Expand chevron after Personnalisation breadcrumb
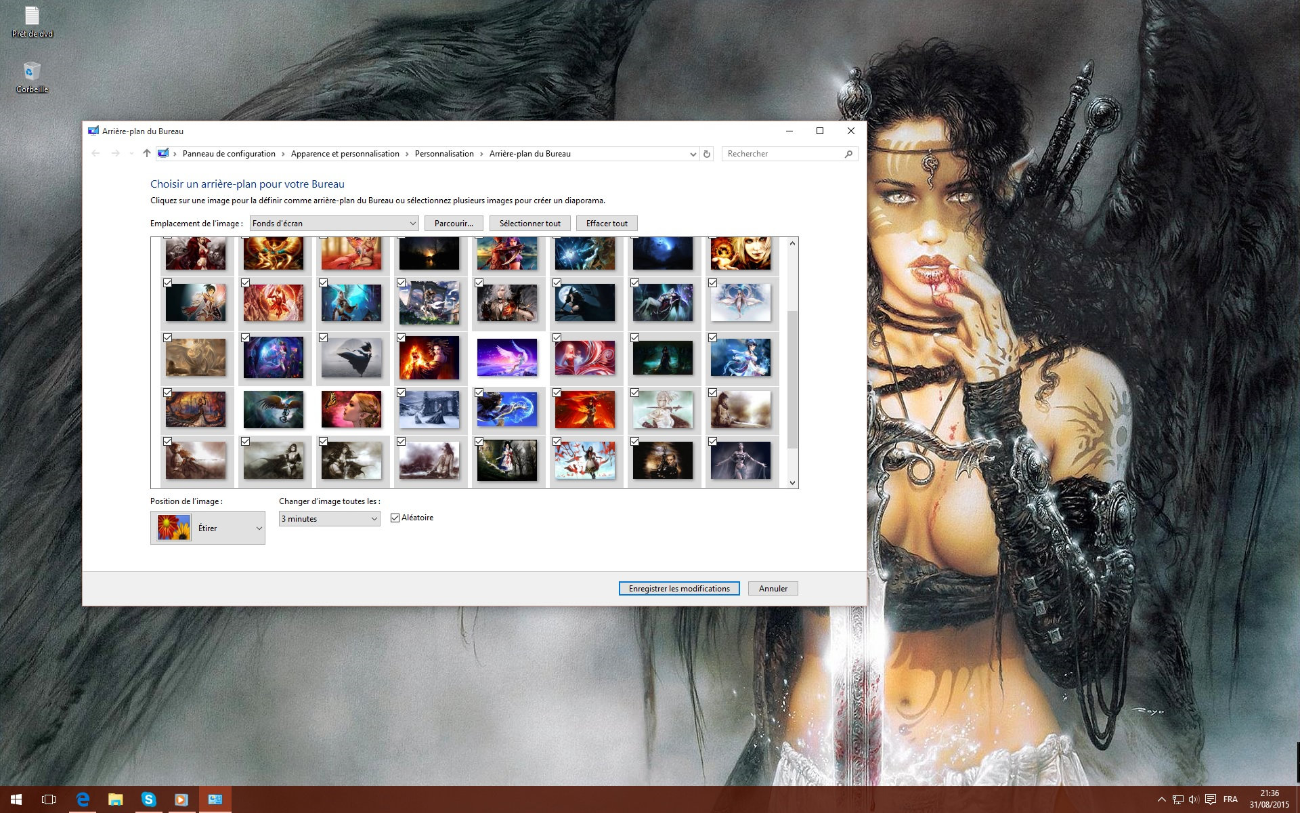 pos(481,154)
